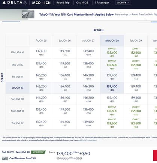The height and width of the screenshot is (163, 157).
Task: Click the Delta logo
Action: click(14, 3)
